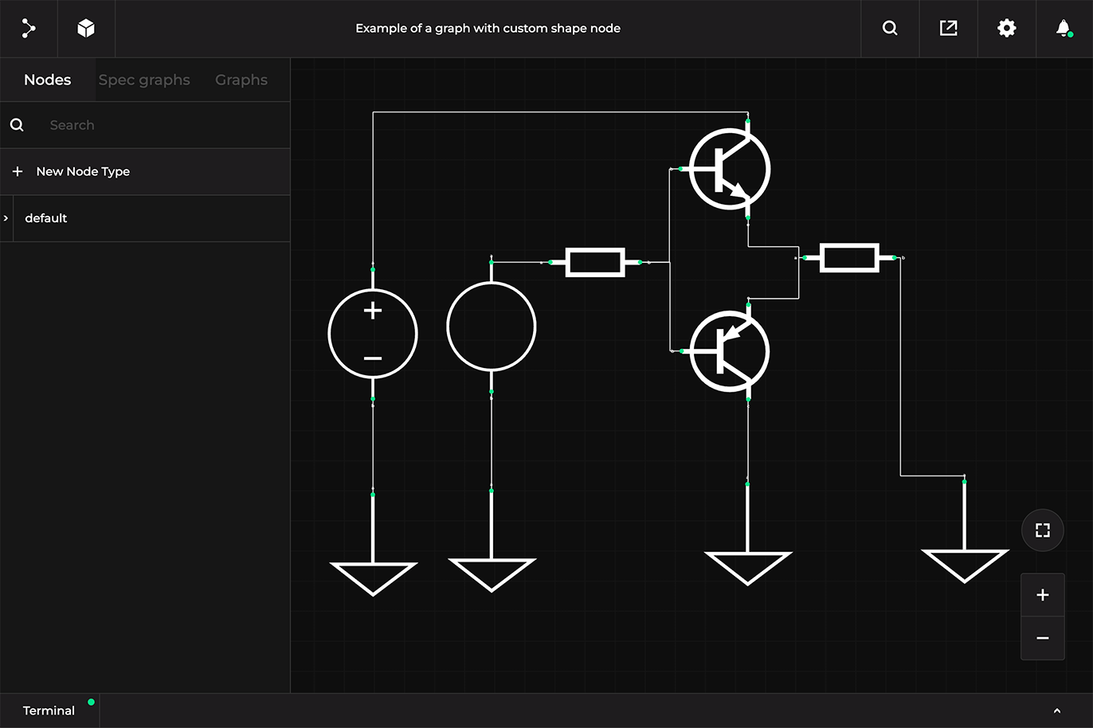This screenshot has width=1093, height=728.
Task: Select the rightmost ground node
Action: pyautogui.click(x=965, y=531)
